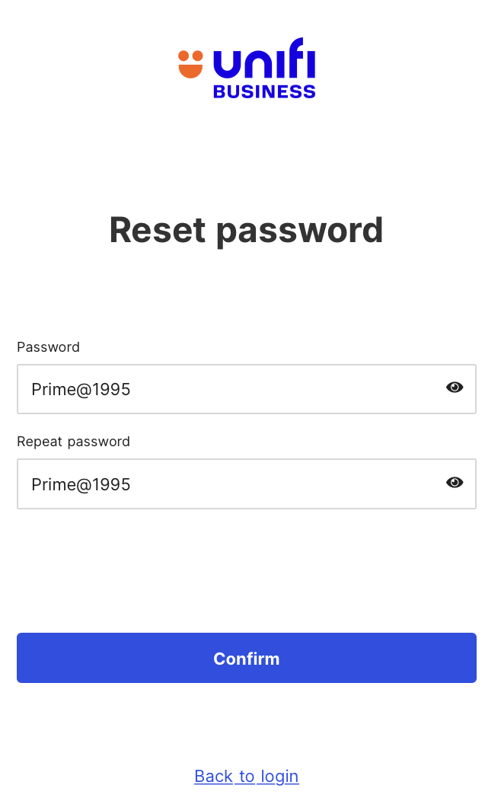501x801 pixels.
Task: Show password using the Password field eye icon
Action: point(455,388)
